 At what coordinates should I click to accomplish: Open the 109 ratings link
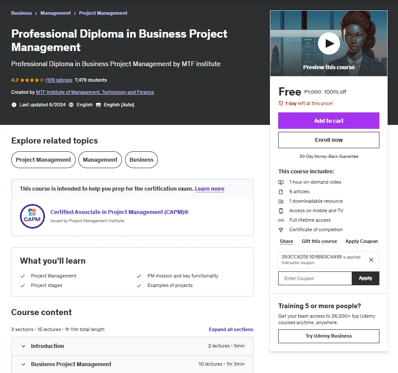coord(59,80)
